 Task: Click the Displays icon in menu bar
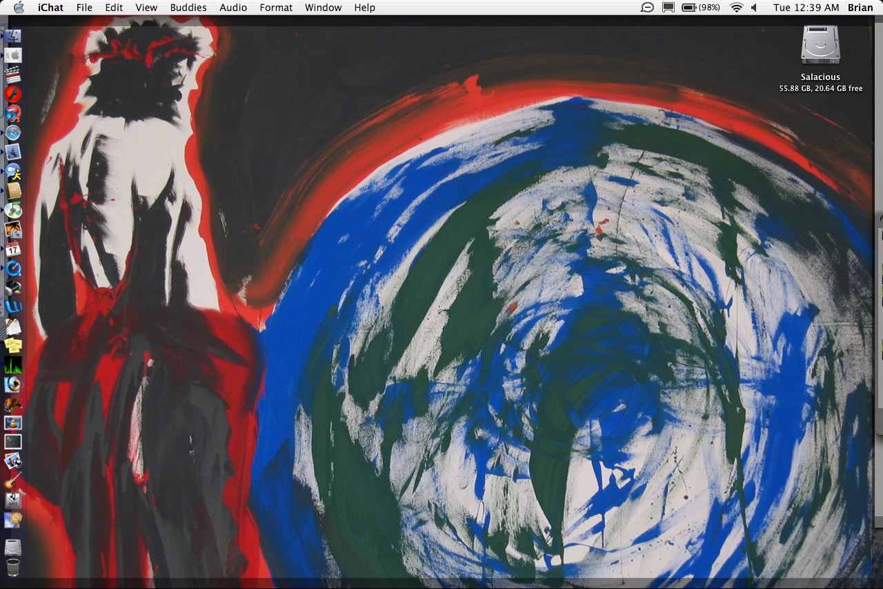pyautogui.click(x=668, y=8)
